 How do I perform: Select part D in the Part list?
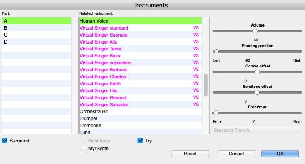click(x=37, y=42)
